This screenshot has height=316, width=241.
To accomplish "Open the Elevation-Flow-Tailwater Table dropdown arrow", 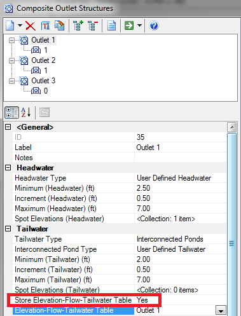I will pyautogui.click(x=221, y=310).
